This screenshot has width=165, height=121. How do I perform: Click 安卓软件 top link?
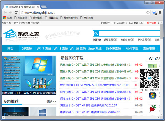[x=105, y=23]
